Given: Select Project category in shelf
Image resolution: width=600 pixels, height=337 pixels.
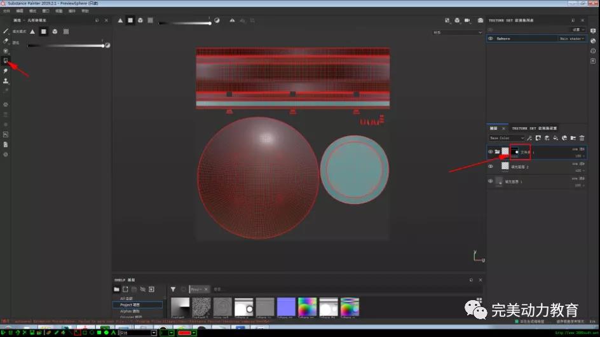Looking at the screenshot, I should pos(130,305).
